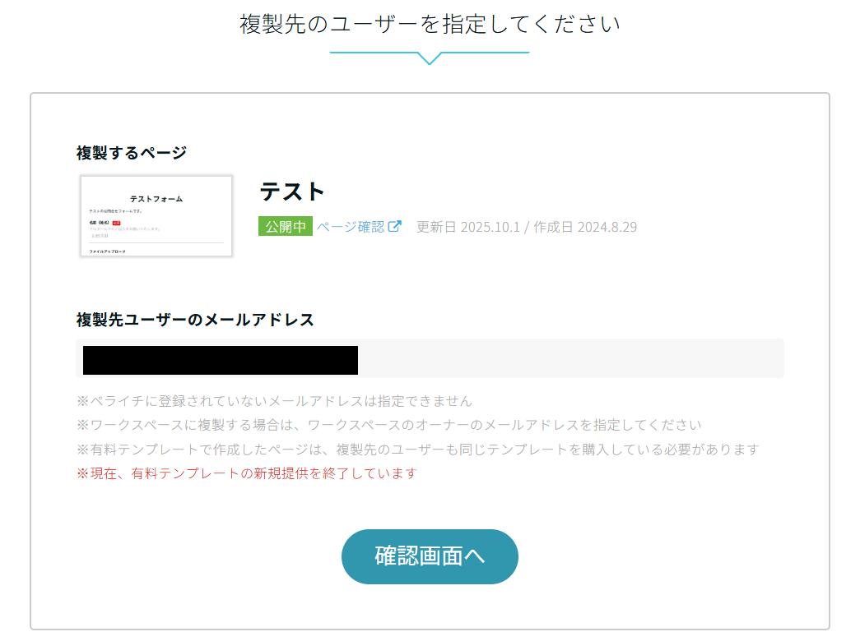Click the heading 複製先のユーザーを指定してください

pyautogui.click(x=430, y=24)
